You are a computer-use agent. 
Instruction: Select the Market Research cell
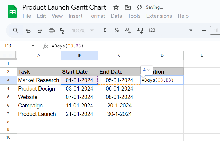click(39, 80)
